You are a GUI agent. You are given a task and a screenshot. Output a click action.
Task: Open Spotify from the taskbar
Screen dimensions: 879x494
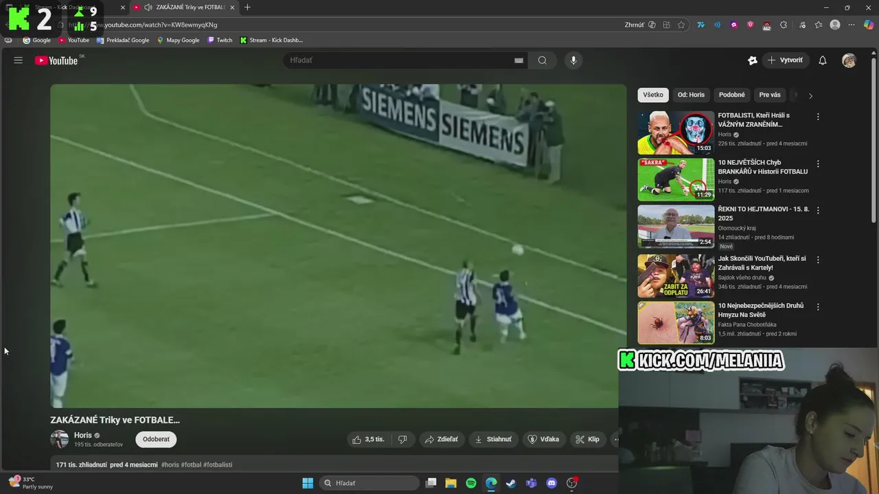click(x=471, y=483)
